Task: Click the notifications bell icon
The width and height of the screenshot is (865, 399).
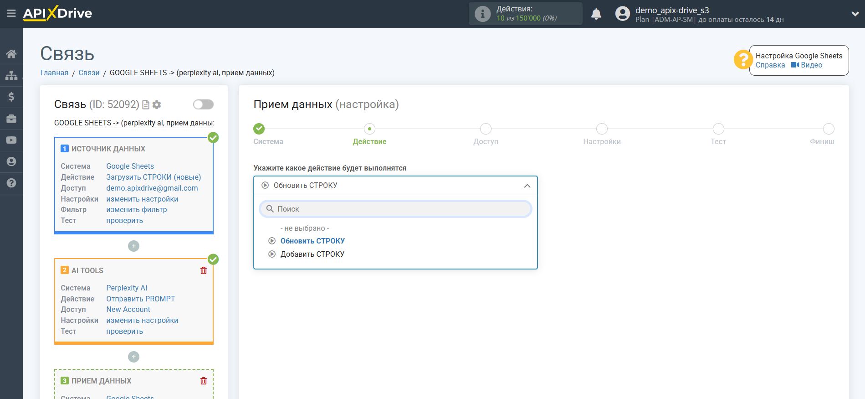Action: pyautogui.click(x=596, y=14)
